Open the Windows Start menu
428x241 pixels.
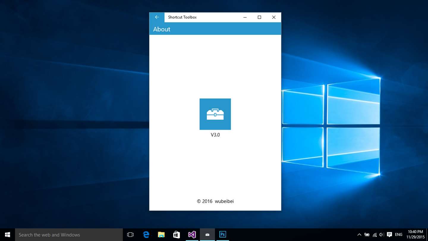[7, 235]
